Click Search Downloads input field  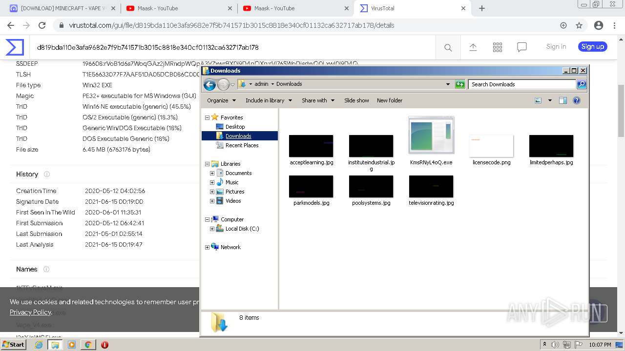[522, 84]
